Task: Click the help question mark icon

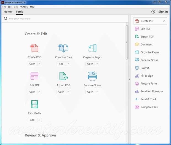Action: pyautogui.click(x=153, y=12)
